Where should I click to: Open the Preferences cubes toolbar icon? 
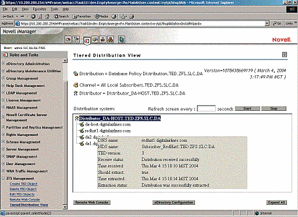(111, 40)
